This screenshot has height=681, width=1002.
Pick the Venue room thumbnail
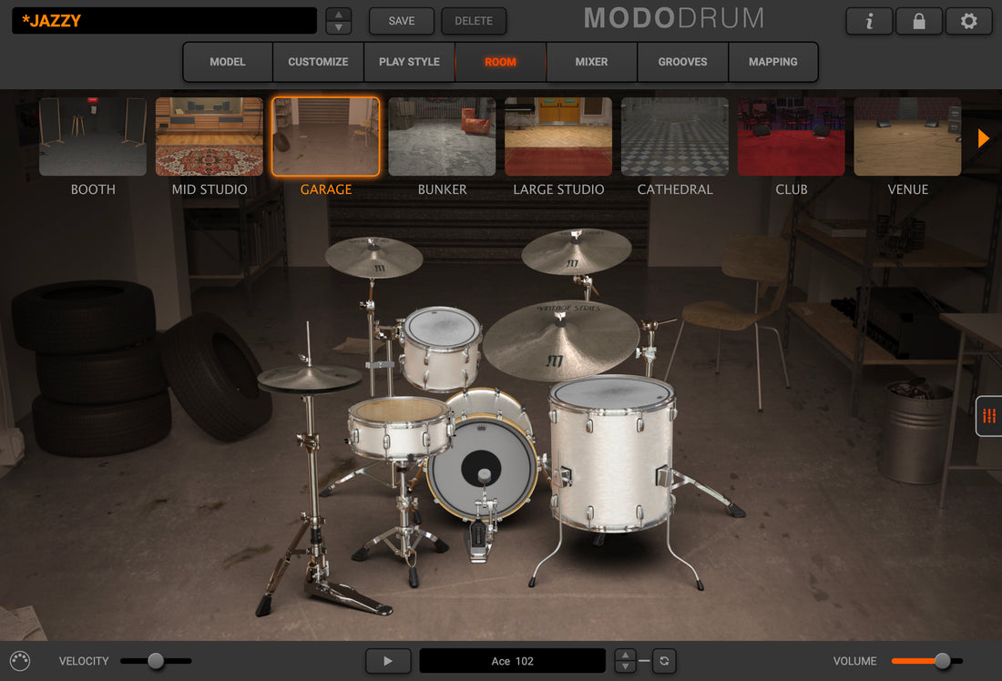[x=907, y=137]
